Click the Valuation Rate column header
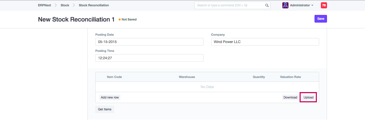This screenshot has height=120, width=365. [x=290, y=77]
